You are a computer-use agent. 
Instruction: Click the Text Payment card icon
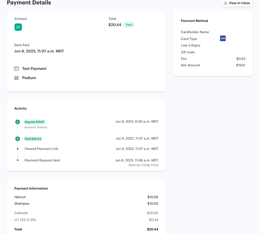click(x=17, y=68)
